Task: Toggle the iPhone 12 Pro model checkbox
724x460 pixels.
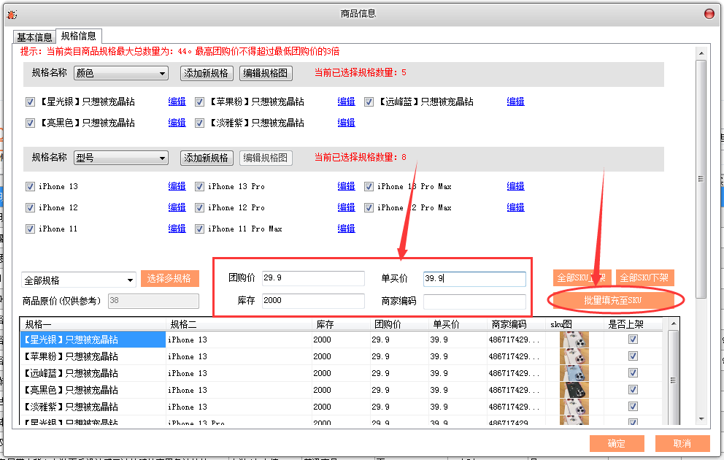Action: [199, 208]
